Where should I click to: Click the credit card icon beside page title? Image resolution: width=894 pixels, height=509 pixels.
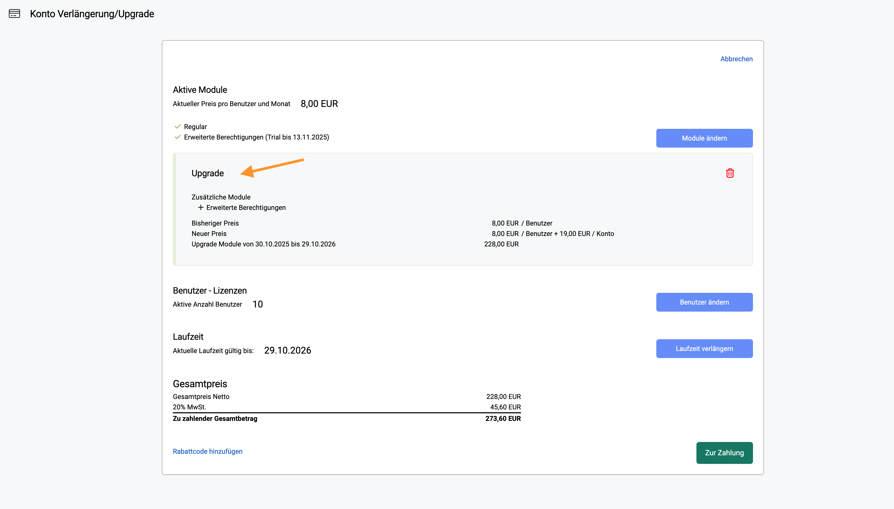coord(14,14)
